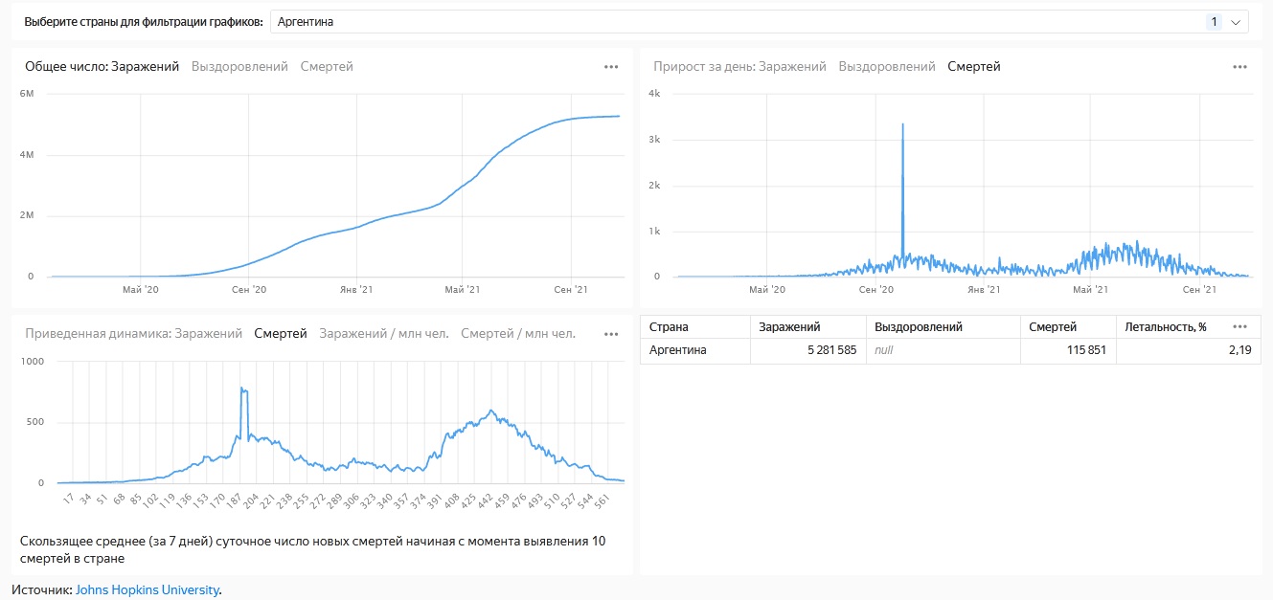
Task: Switch to Заражений / млн чел. tab
Action: coord(383,334)
